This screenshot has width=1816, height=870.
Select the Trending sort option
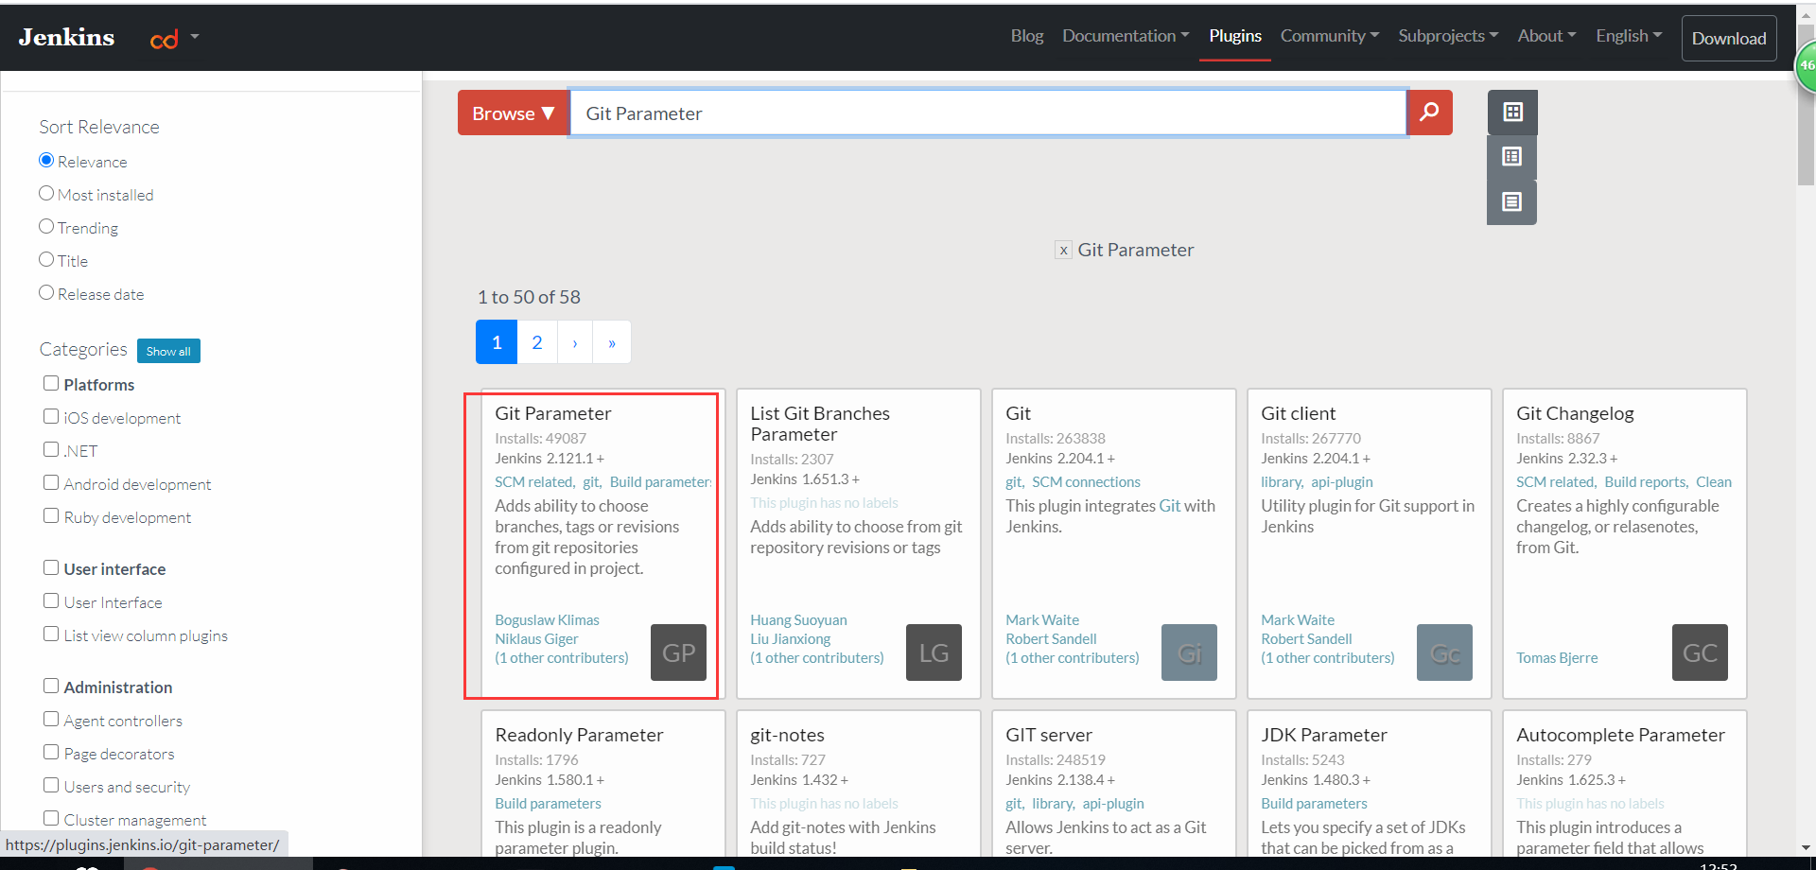(x=46, y=227)
